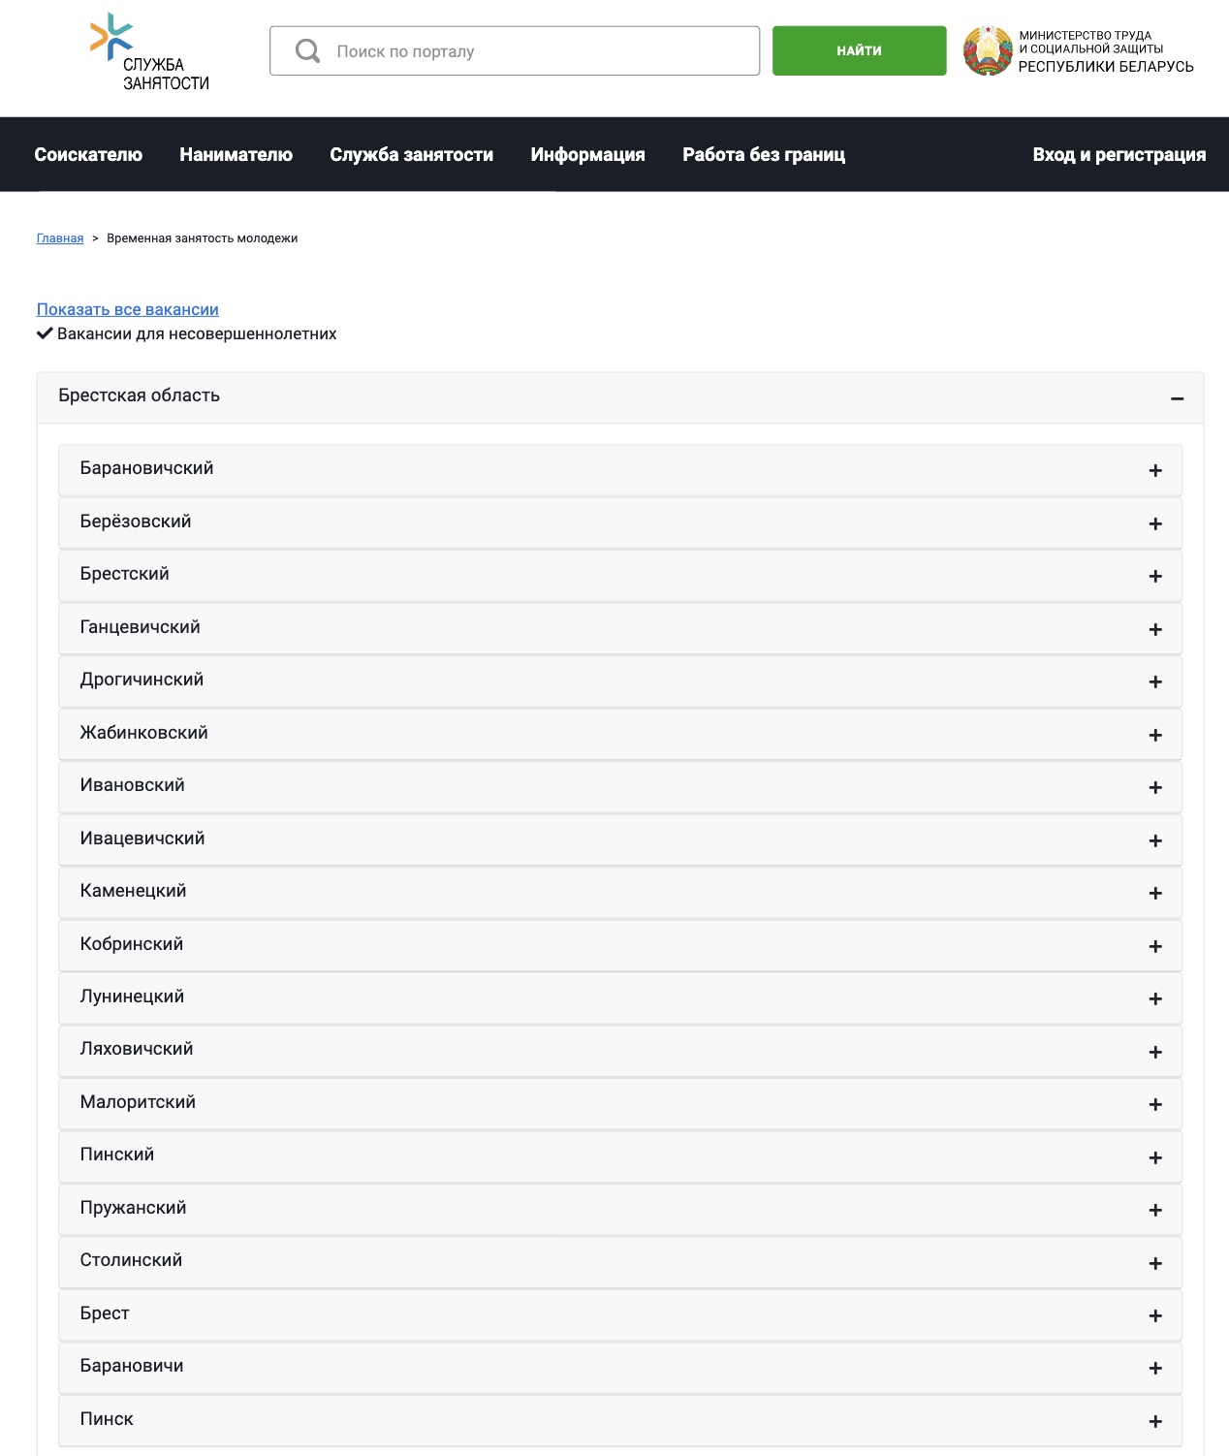This screenshot has height=1456, width=1229.
Task: Click the search magnifier icon
Action: pos(307,51)
